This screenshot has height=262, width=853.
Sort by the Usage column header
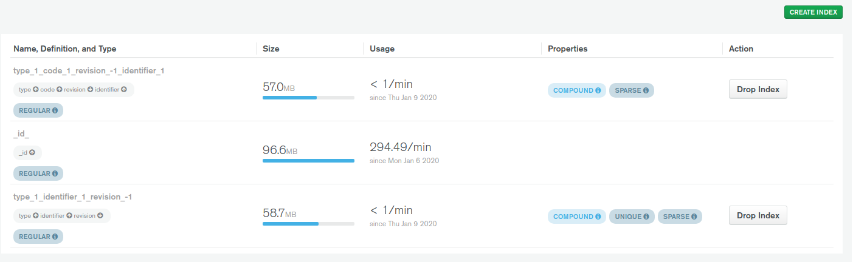[382, 49]
